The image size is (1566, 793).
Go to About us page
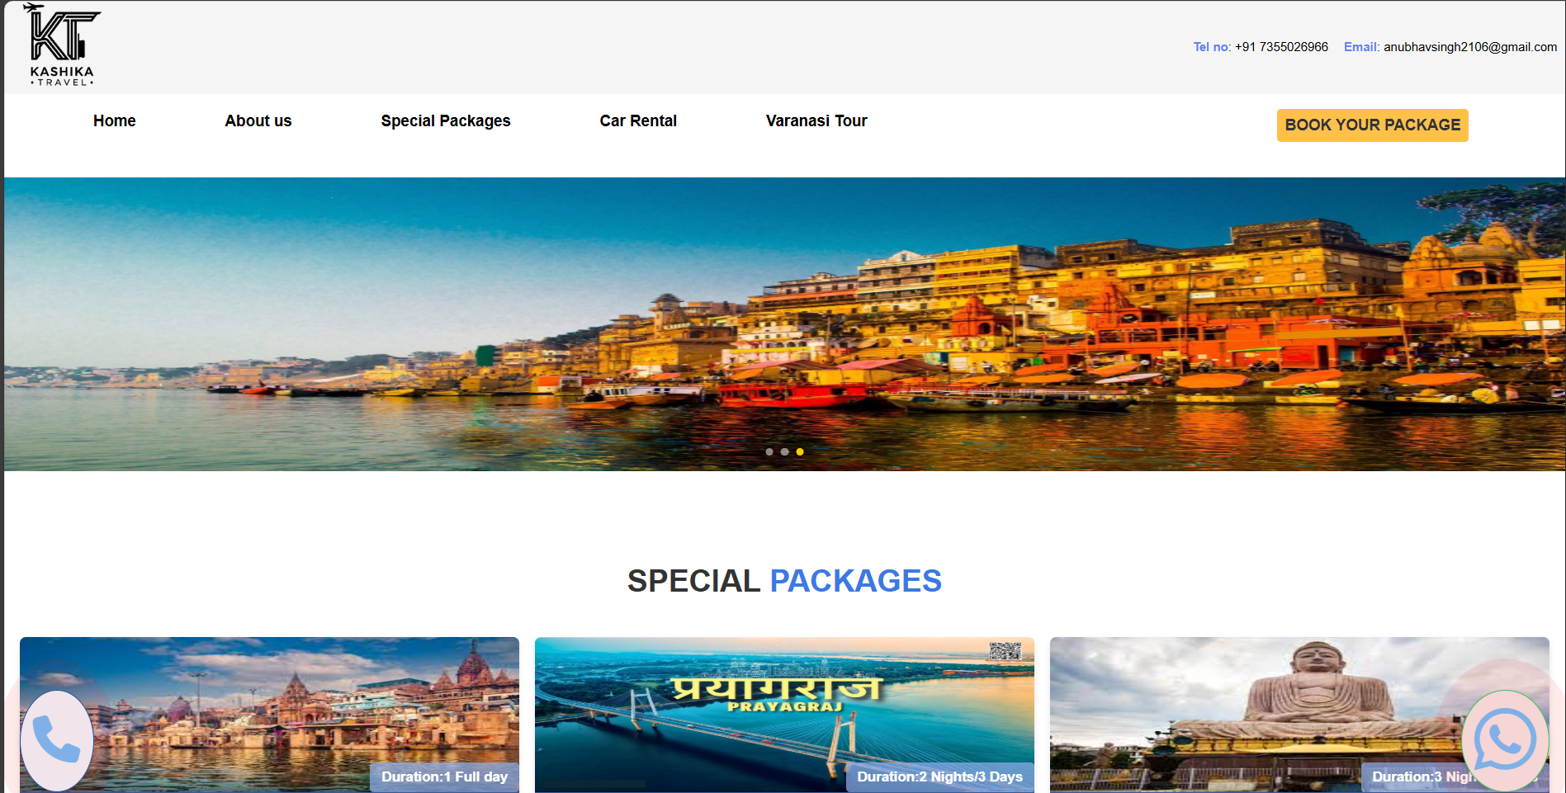[x=258, y=120]
